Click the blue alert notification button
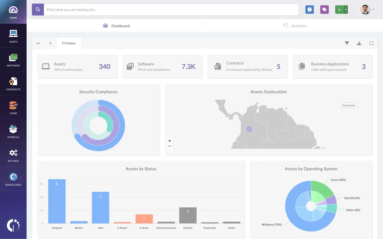 click(x=310, y=10)
